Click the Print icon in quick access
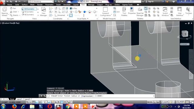Image resolution: width=194 pixels, height=109 pixels. pos(16,2)
